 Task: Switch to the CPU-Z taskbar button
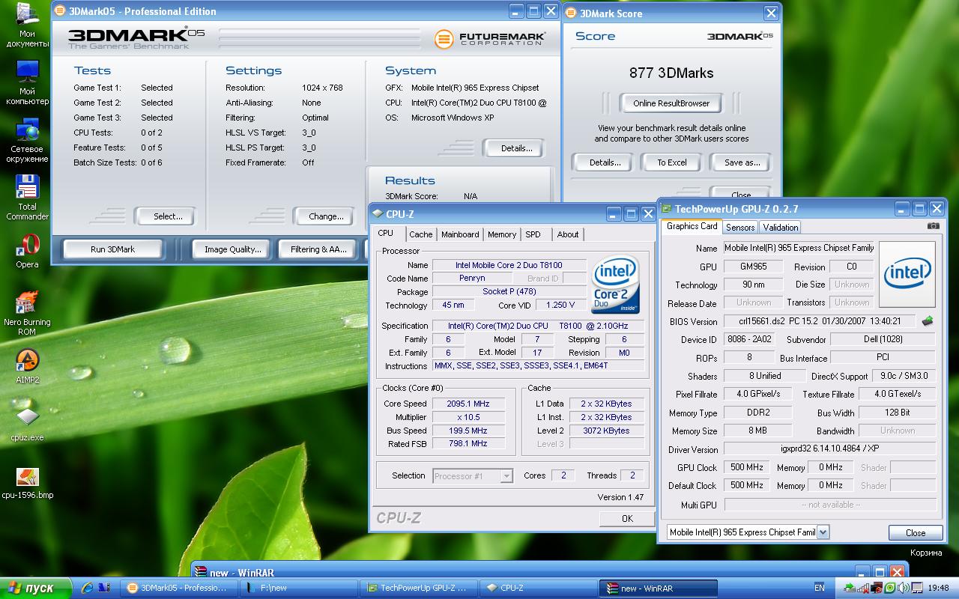[538, 588]
